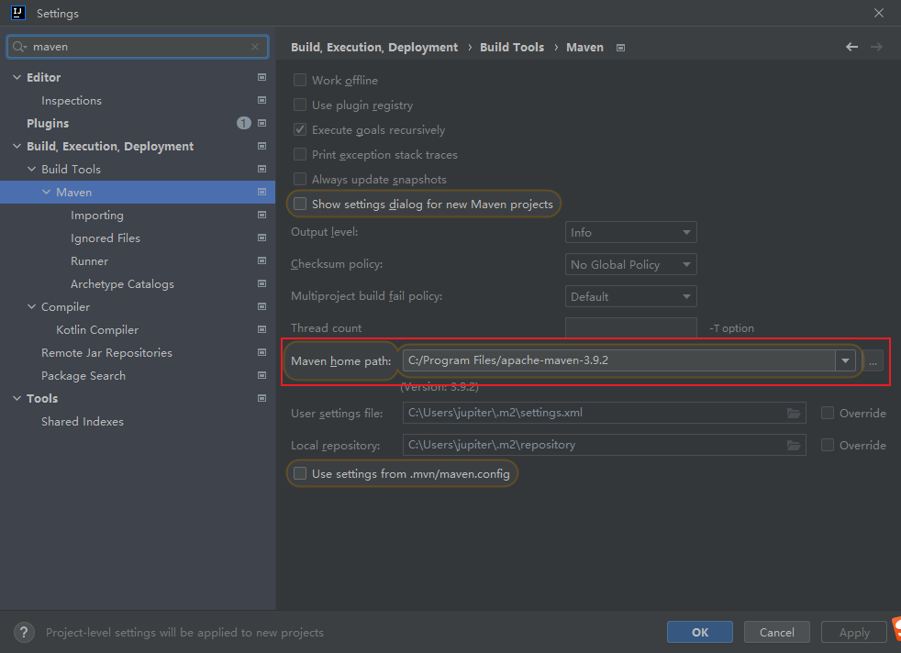The image size is (901, 653).
Task: Uncheck Execute goals recursively
Action: click(x=300, y=129)
